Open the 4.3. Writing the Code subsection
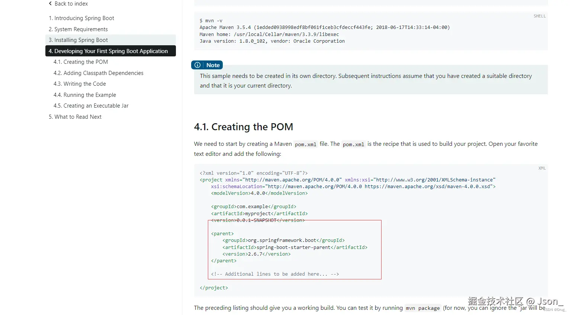572x315 pixels. tap(80, 84)
